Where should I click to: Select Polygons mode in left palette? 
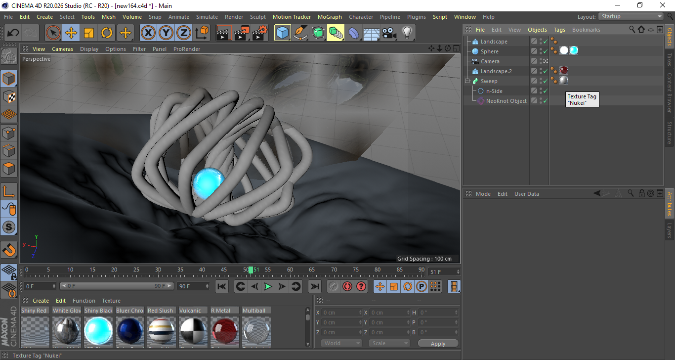(x=9, y=168)
